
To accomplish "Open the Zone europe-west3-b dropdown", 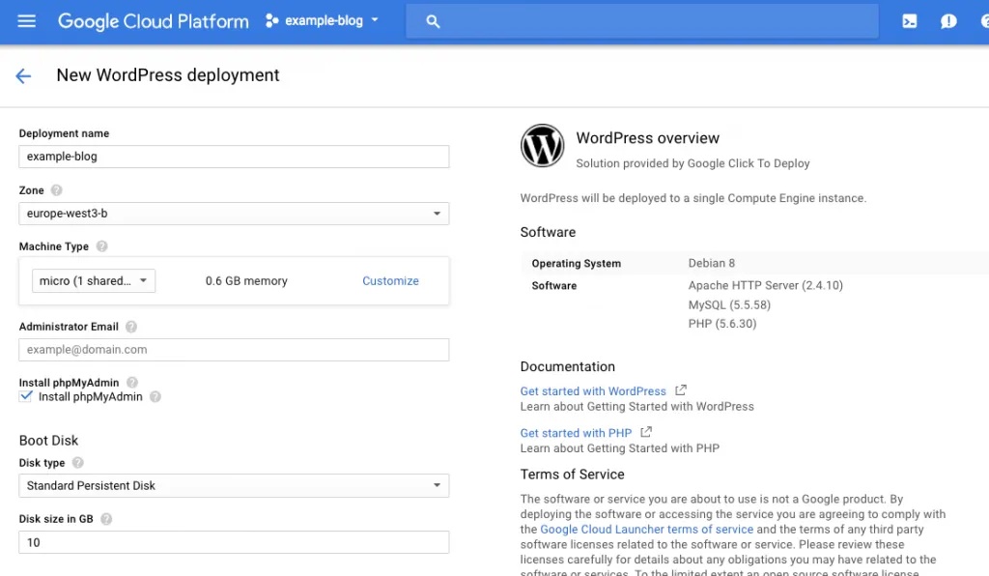I will pos(234,214).
